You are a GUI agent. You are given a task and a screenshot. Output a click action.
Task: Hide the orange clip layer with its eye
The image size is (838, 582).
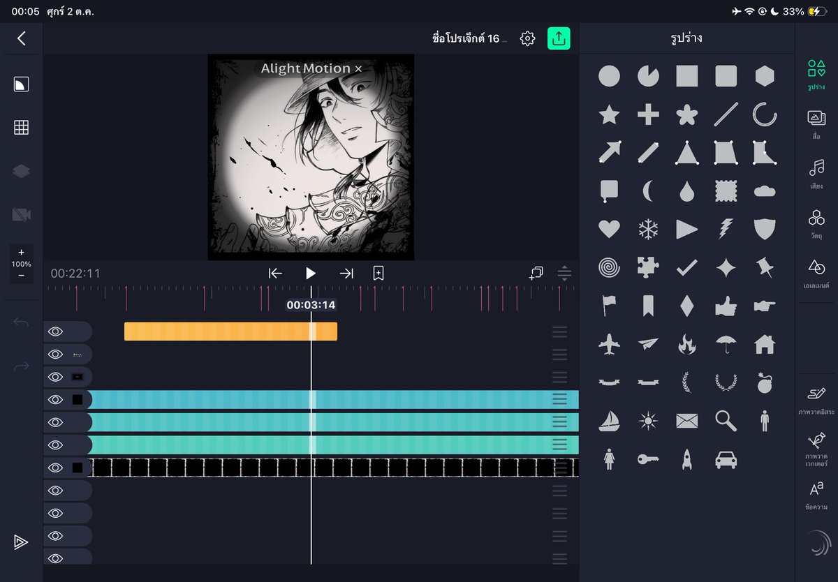click(56, 331)
